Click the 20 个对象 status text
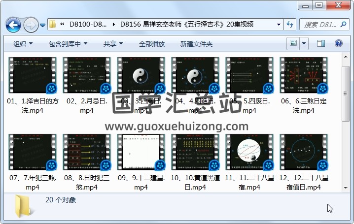Screen dimensions: 354x224 click(x=61, y=200)
